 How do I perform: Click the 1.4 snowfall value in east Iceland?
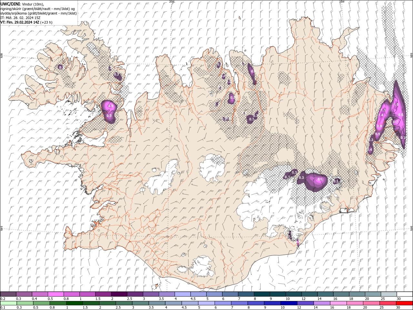(x=381, y=115)
